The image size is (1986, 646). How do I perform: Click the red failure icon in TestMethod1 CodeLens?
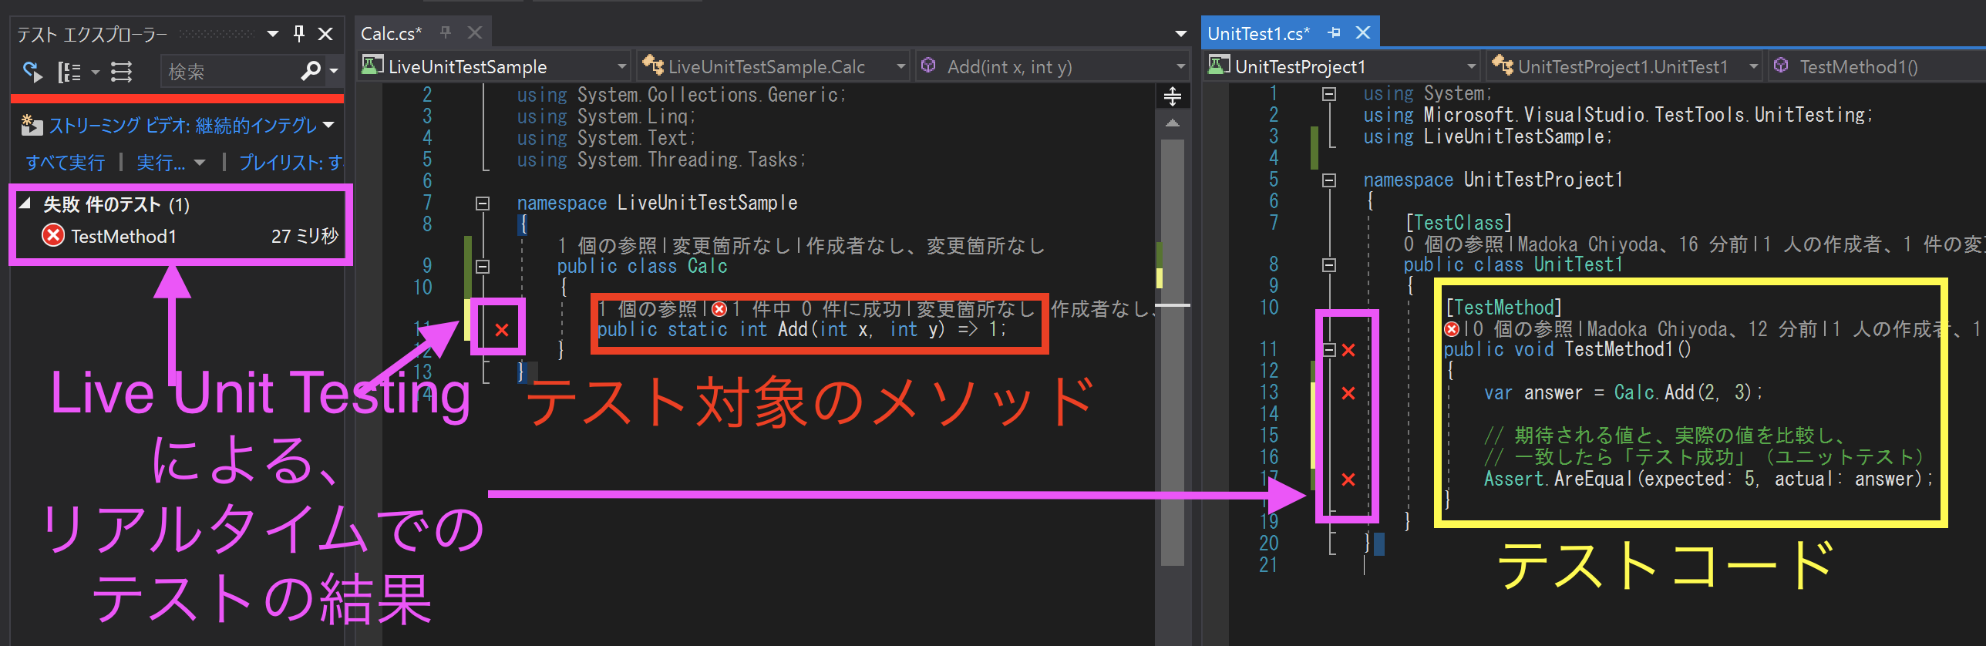[1452, 329]
